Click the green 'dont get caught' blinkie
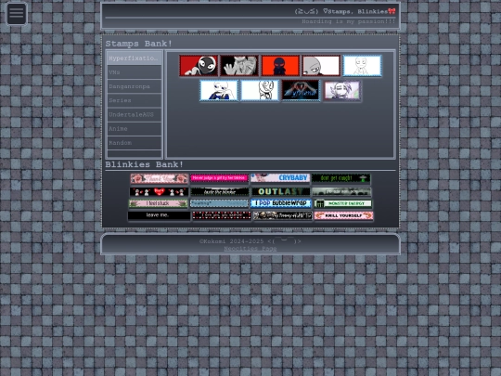The height and width of the screenshot is (376, 501). 341,178
